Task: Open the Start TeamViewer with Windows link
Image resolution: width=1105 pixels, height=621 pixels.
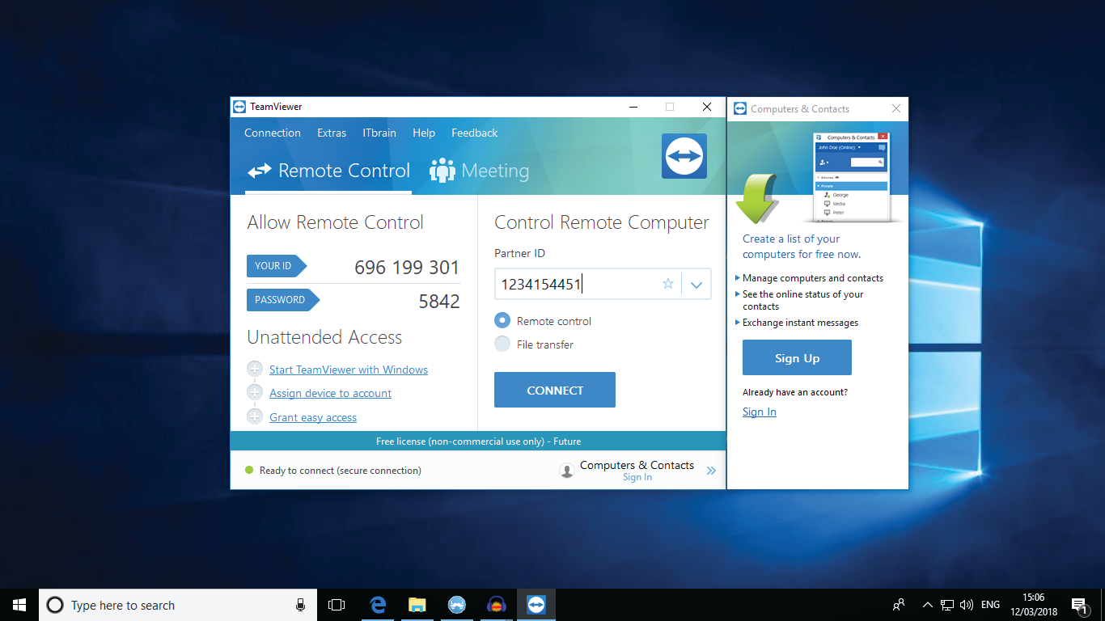Action: click(x=349, y=370)
